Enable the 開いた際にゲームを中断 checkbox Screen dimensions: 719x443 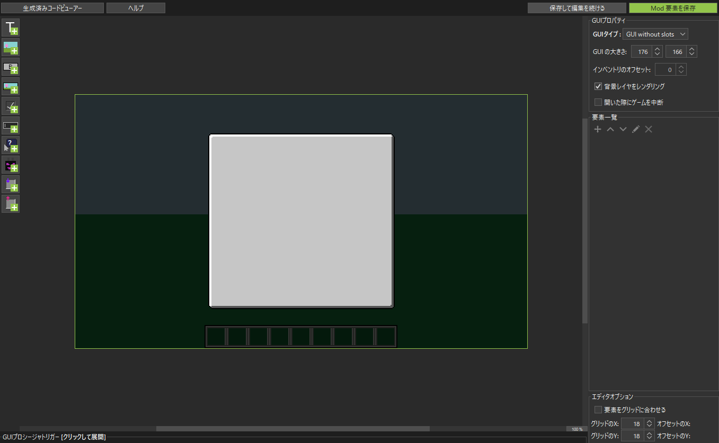(598, 102)
